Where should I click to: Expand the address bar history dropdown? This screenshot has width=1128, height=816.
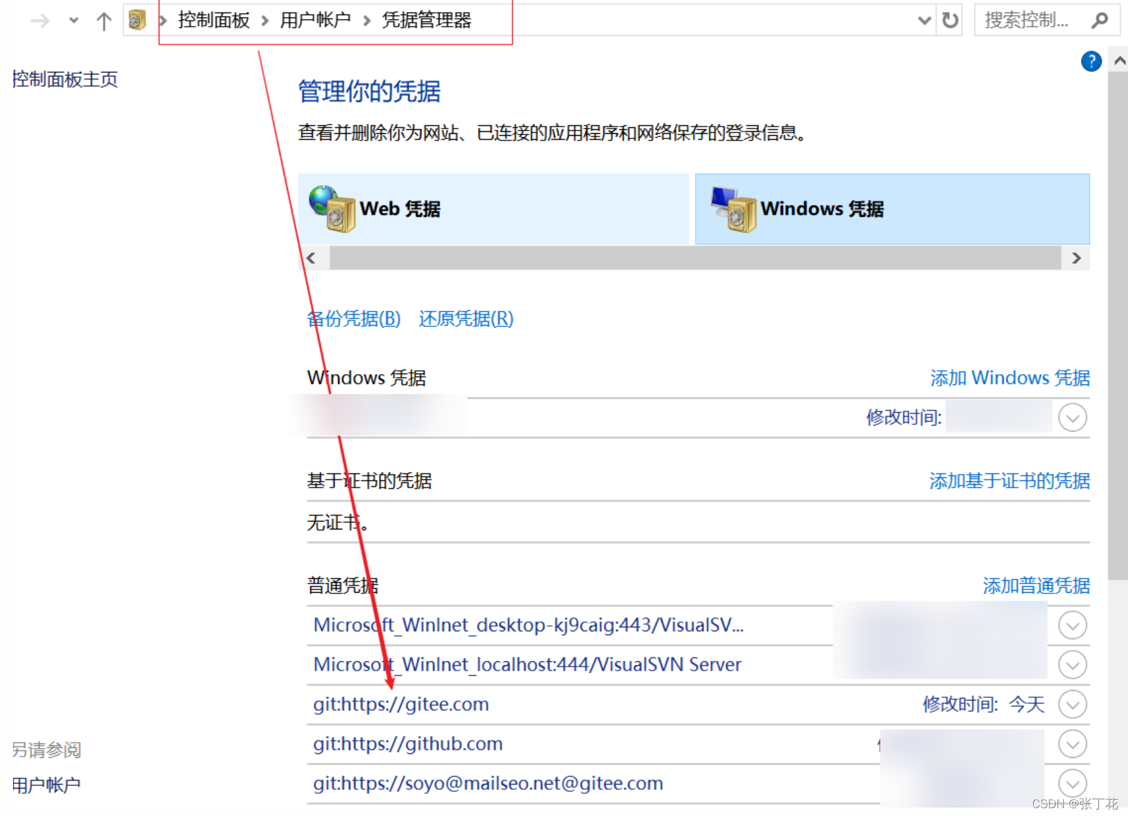924,20
